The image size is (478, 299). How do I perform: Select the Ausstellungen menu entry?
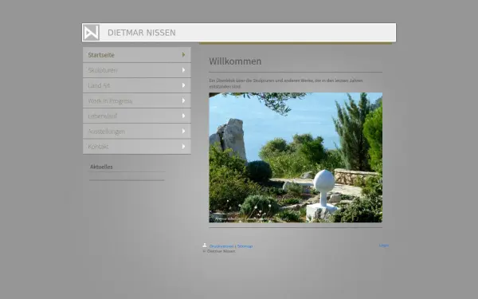(x=137, y=131)
